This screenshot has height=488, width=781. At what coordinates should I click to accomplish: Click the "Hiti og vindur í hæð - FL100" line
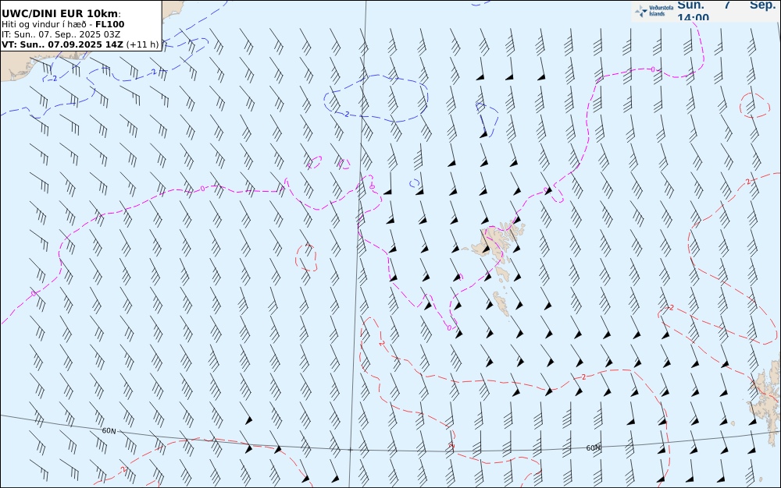pyautogui.click(x=62, y=24)
